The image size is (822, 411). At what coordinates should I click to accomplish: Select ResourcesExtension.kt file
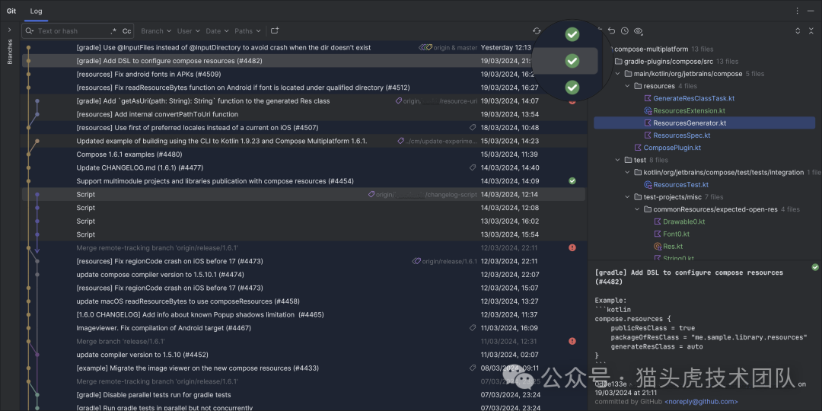click(x=689, y=110)
